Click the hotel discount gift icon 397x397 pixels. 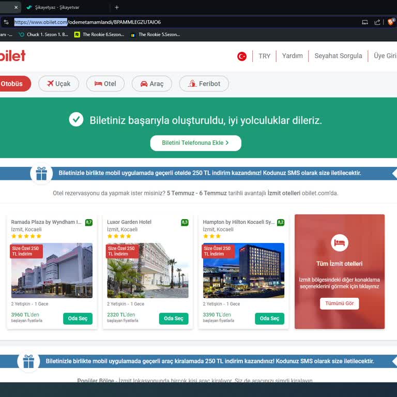[41, 174]
